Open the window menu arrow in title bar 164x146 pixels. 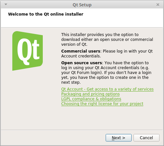point(6,5)
